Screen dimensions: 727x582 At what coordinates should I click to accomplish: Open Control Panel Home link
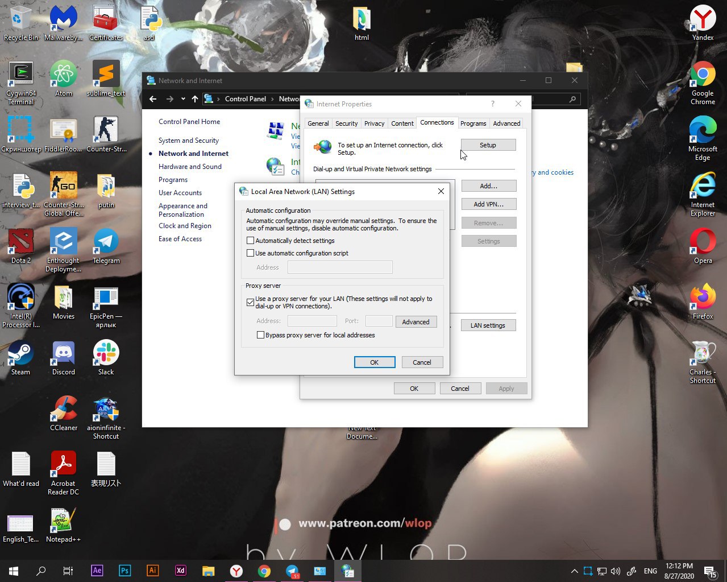click(x=189, y=122)
